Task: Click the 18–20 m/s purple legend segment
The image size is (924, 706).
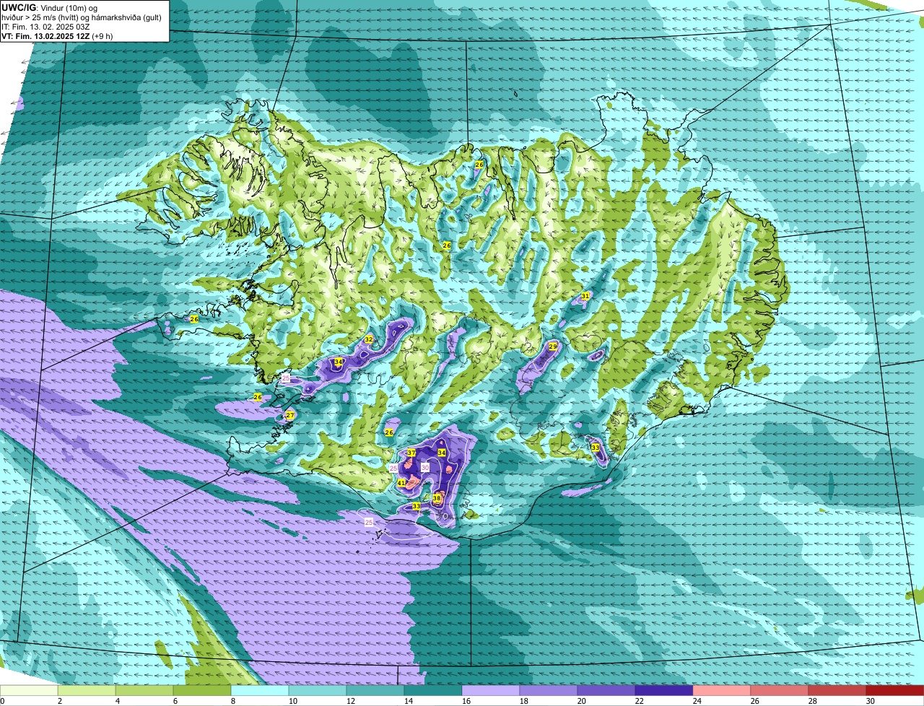Action: [549, 690]
